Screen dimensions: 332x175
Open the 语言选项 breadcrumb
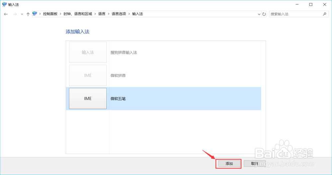tap(119, 14)
